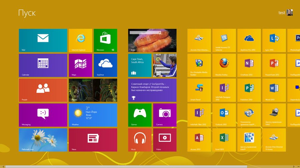Viewport: 300px width, 168px height.
Task: Launch Mozilla Firefox
Action: [x=224, y=65]
